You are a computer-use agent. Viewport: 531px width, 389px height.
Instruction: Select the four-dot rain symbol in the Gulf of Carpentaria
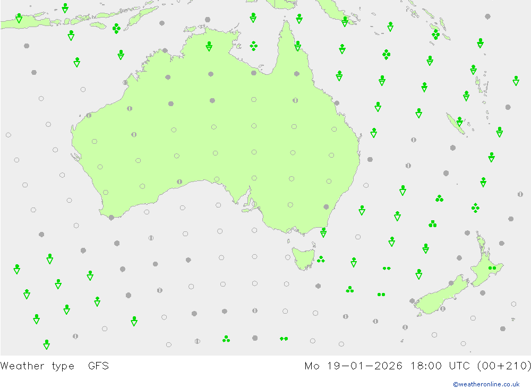point(254,46)
